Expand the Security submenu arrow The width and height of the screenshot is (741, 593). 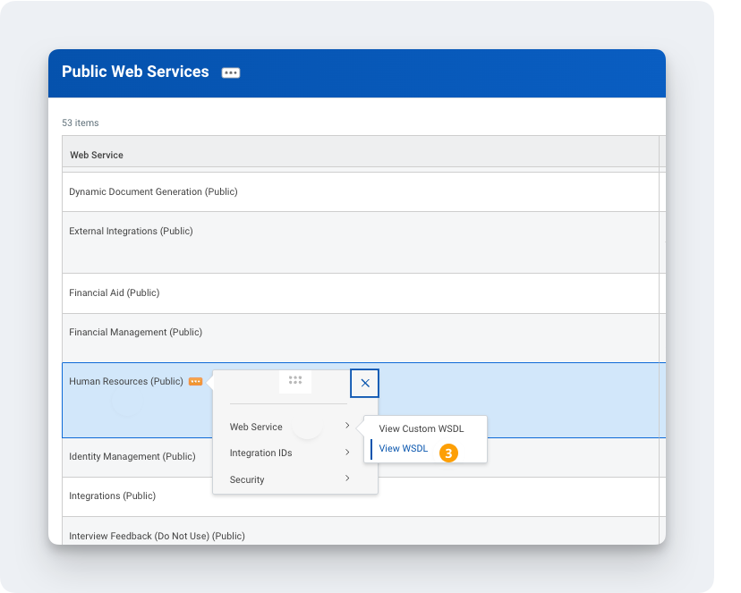(x=347, y=479)
